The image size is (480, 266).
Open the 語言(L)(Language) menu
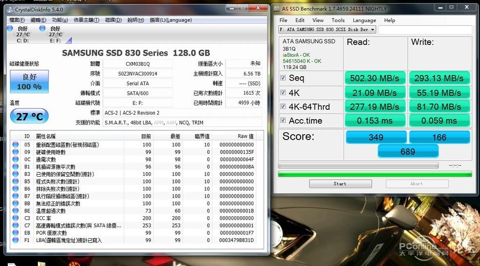tap(171, 20)
